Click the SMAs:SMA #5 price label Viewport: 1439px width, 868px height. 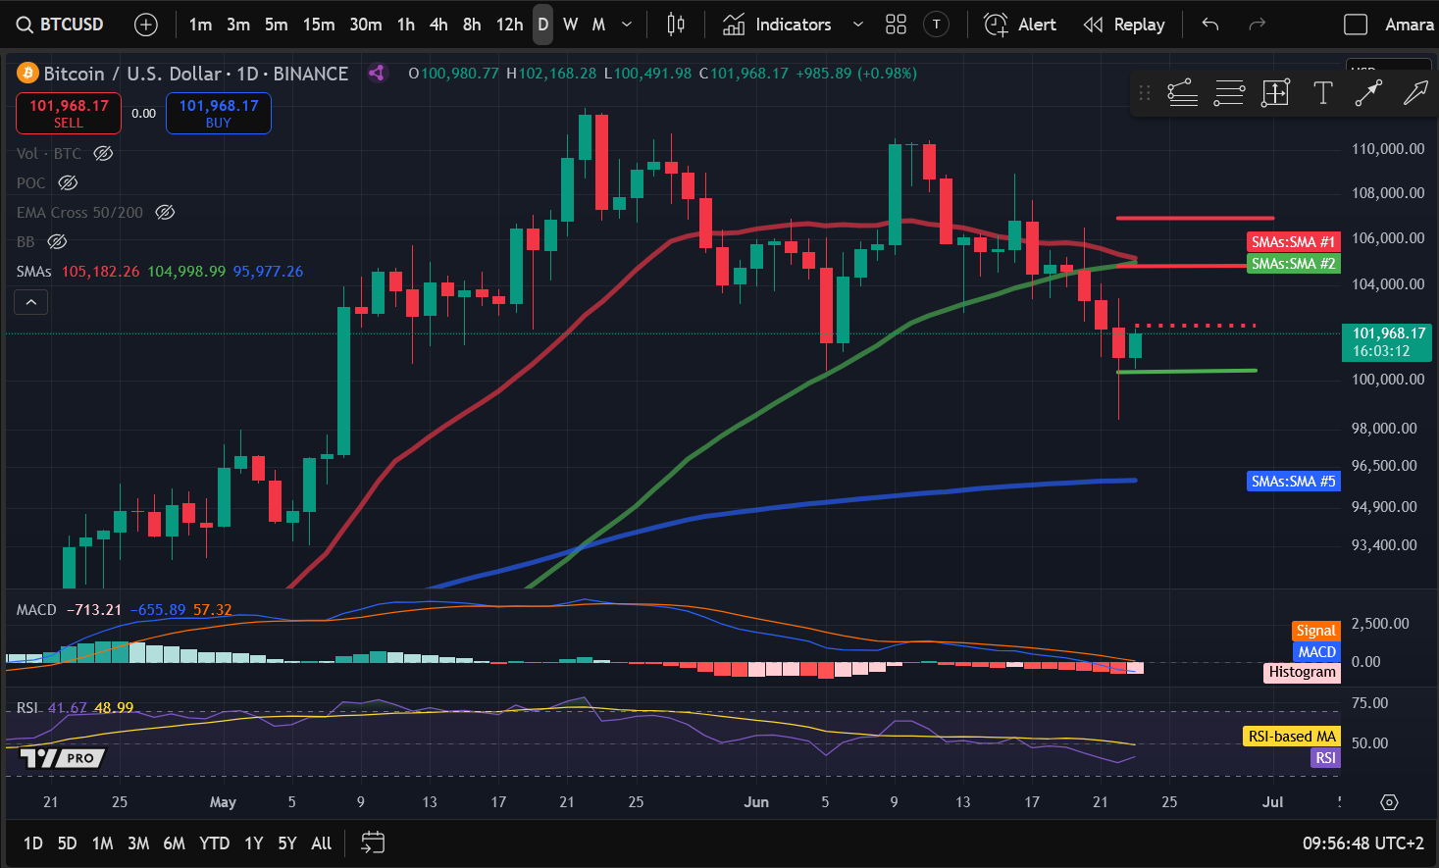pyautogui.click(x=1294, y=481)
